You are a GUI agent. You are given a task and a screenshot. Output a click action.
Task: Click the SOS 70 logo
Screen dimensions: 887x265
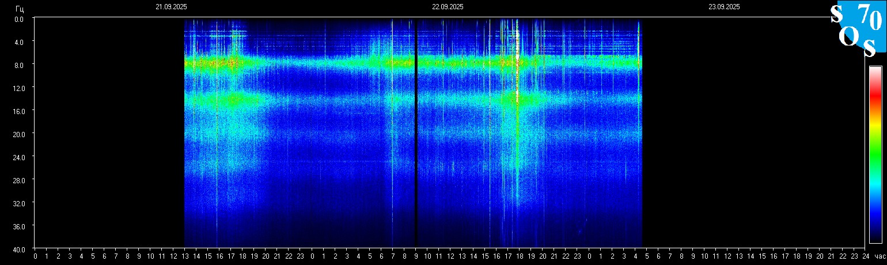click(857, 29)
